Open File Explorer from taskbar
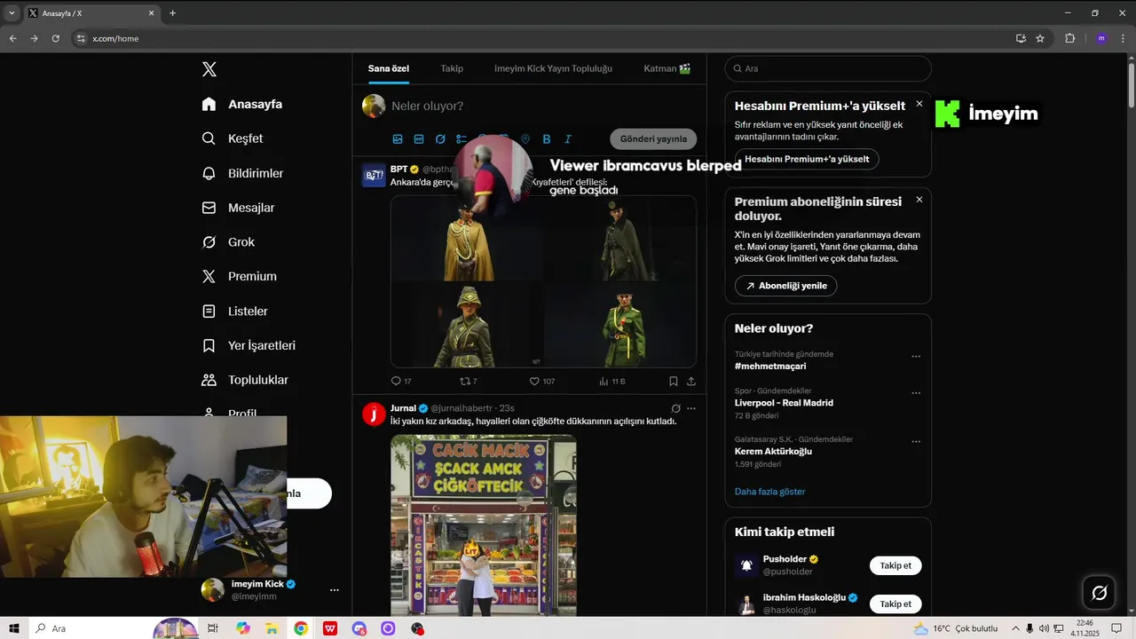The height and width of the screenshot is (639, 1136). (x=272, y=628)
